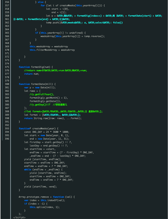Click the 'let raws = [' line

pos(32,91)
